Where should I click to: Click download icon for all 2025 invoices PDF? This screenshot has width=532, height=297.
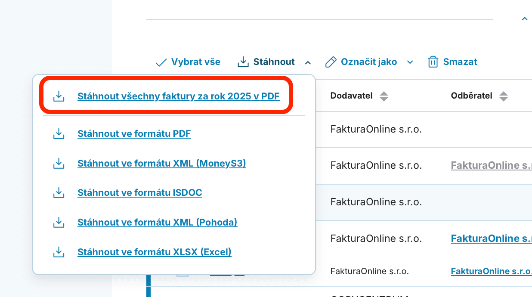[x=59, y=96]
